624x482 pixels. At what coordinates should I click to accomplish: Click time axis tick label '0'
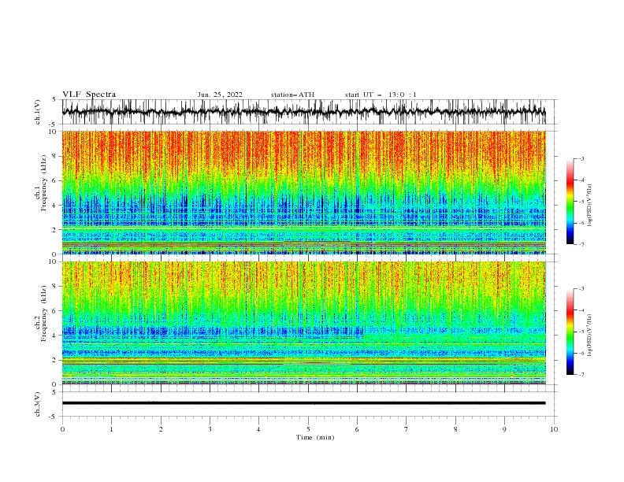tap(62, 429)
